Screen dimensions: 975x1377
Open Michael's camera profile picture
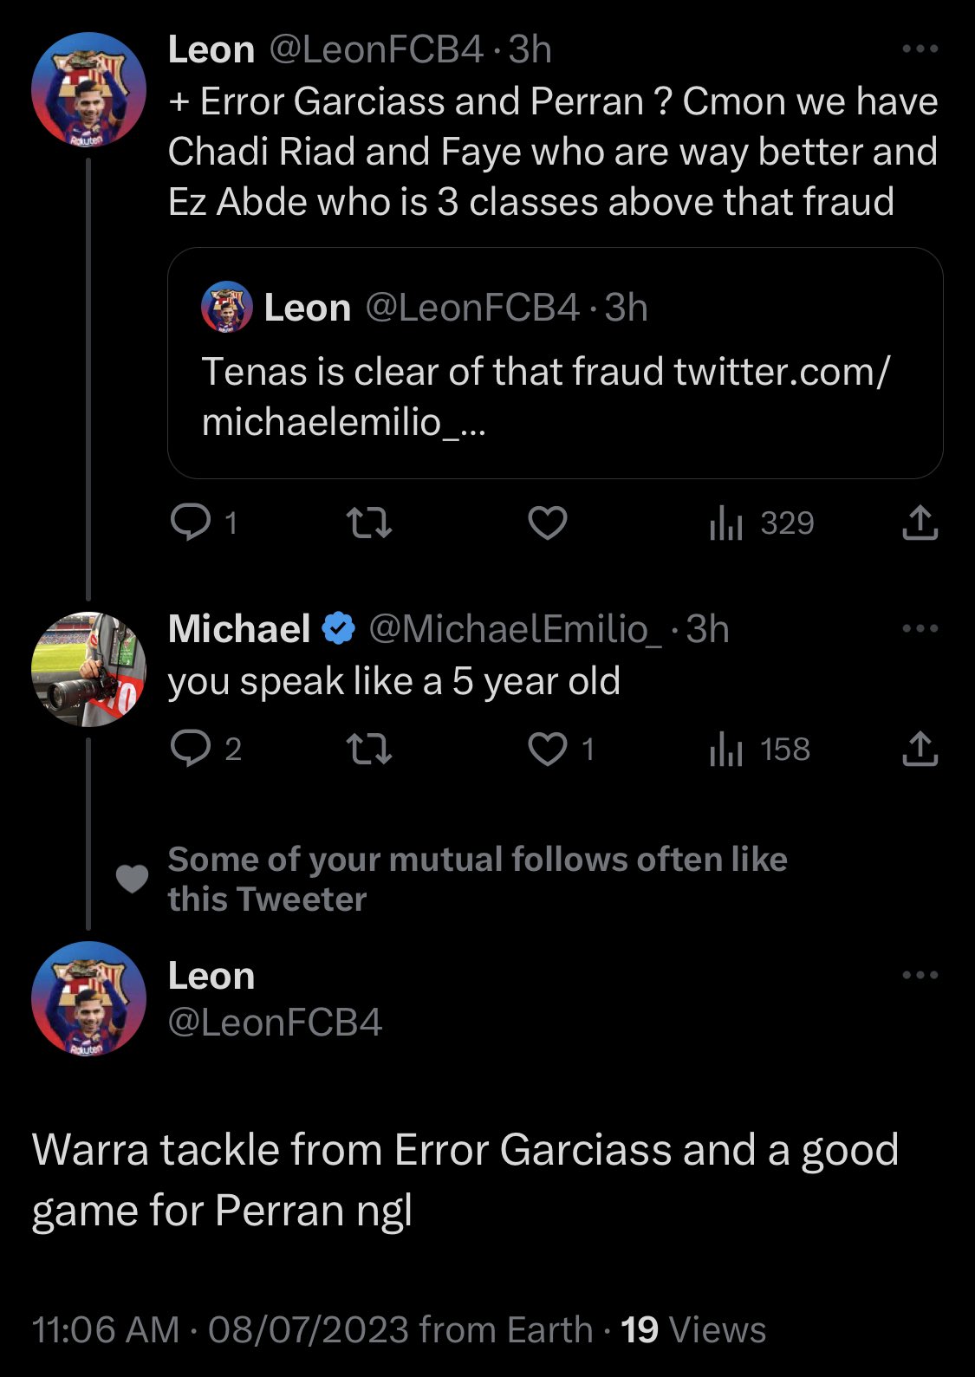88,668
